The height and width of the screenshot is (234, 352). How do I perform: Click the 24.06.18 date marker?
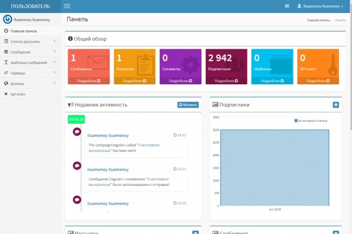(x=76, y=119)
